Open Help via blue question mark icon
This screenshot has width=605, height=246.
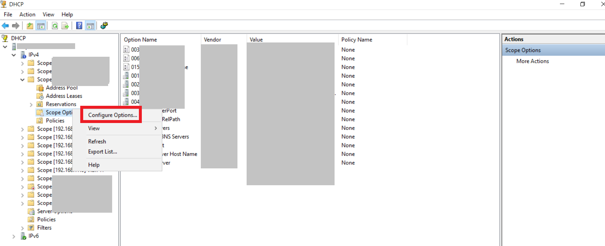pyautogui.click(x=79, y=26)
